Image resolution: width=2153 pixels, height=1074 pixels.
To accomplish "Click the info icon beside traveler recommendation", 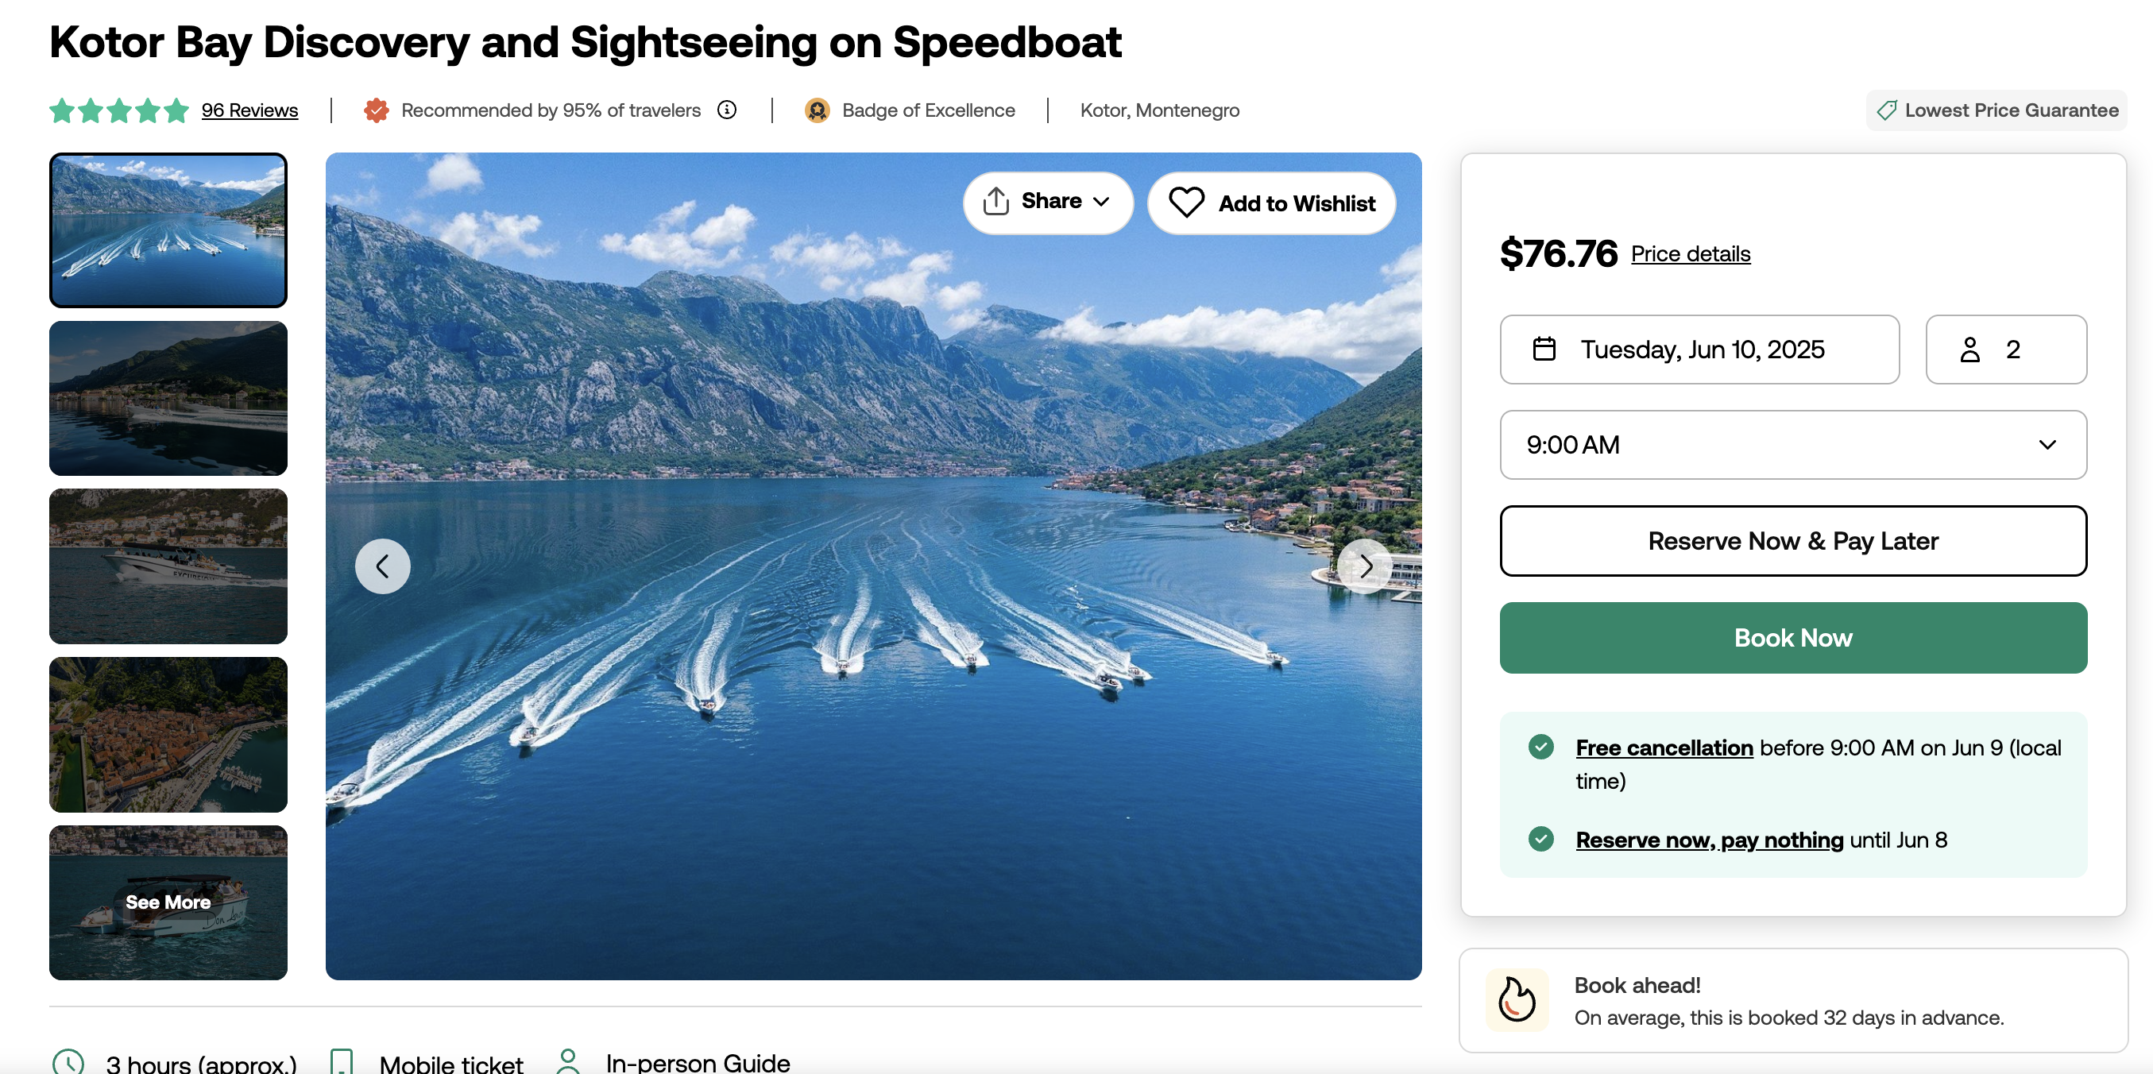I will (x=727, y=110).
